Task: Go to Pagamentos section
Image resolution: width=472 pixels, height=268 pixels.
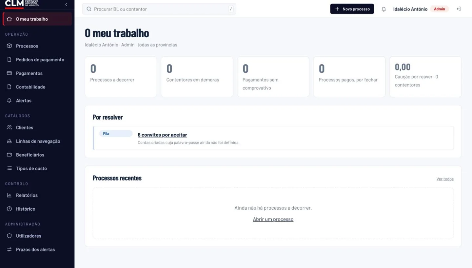Action: (x=37, y=73)
